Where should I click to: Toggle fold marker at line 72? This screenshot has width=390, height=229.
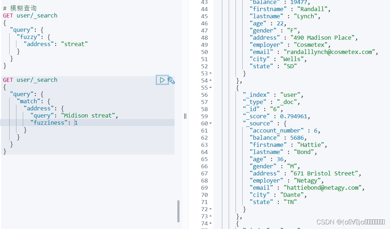(211, 209)
